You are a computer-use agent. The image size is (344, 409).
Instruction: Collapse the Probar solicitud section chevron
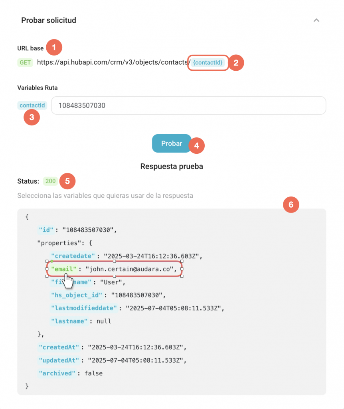click(x=316, y=20)
